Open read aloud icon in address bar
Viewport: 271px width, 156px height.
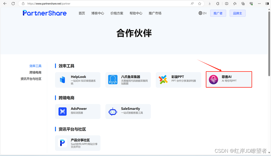[192, 4]
